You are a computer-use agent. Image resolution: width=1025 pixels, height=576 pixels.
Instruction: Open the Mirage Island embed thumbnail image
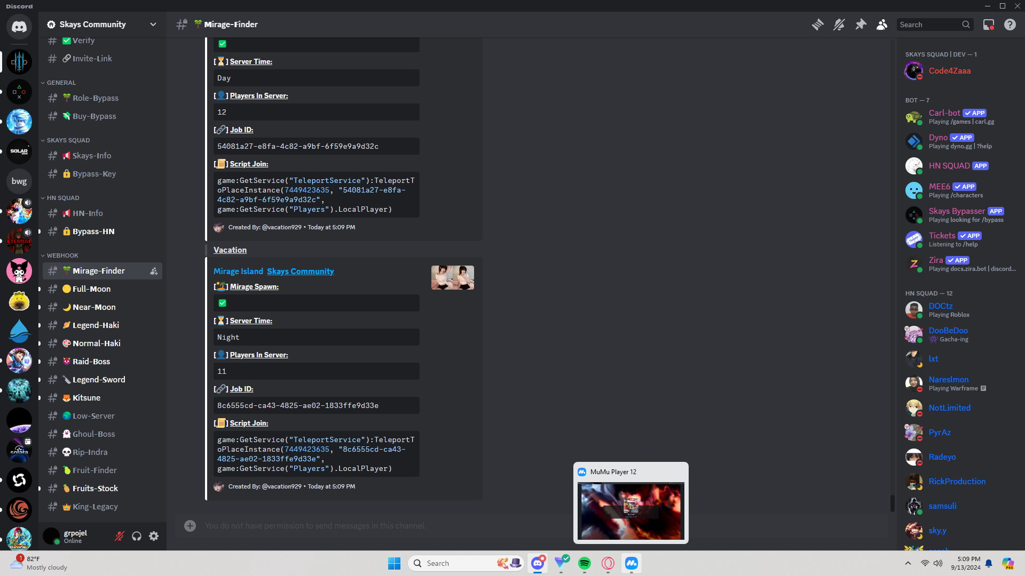coord(453,278)
